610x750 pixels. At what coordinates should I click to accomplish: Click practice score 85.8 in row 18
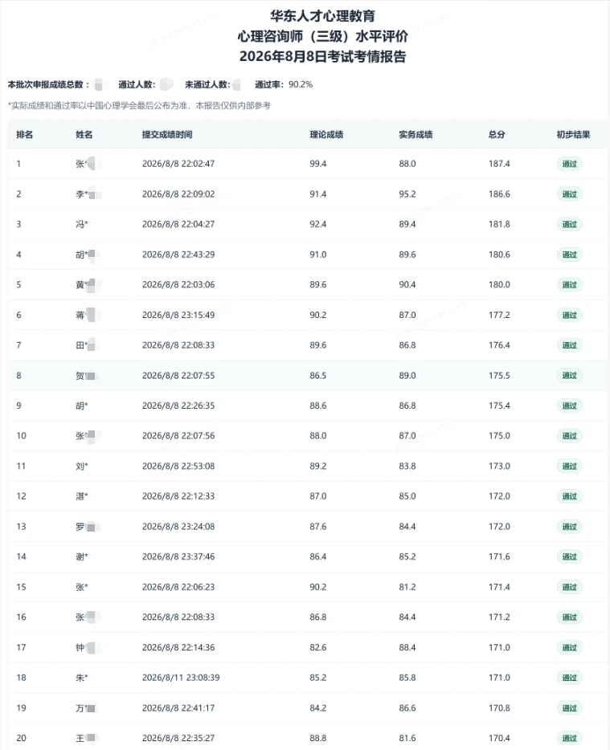(x=407, y=678)
